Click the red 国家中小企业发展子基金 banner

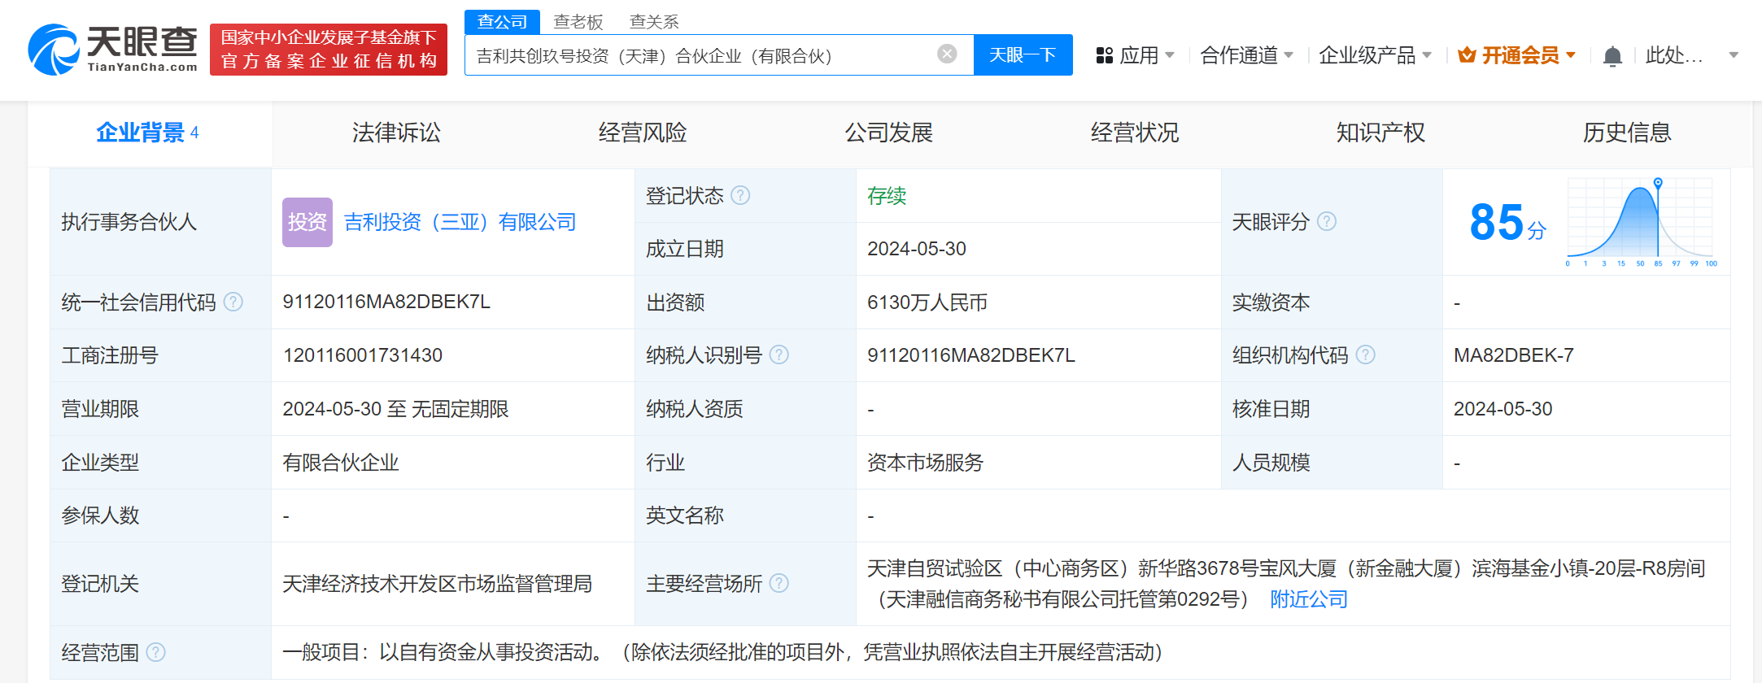[x=329, y=50]
